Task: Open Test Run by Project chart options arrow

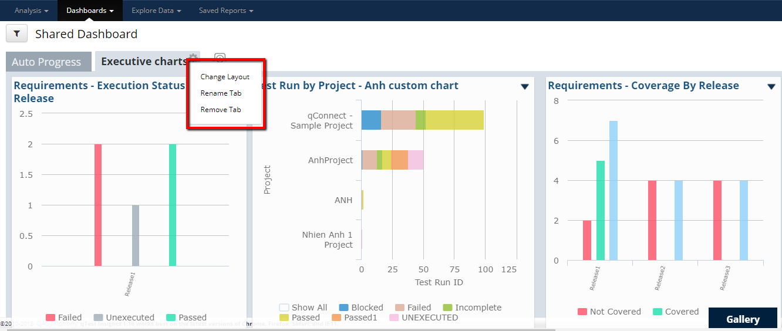Action: pyautogui.click(x=525, y=87)
